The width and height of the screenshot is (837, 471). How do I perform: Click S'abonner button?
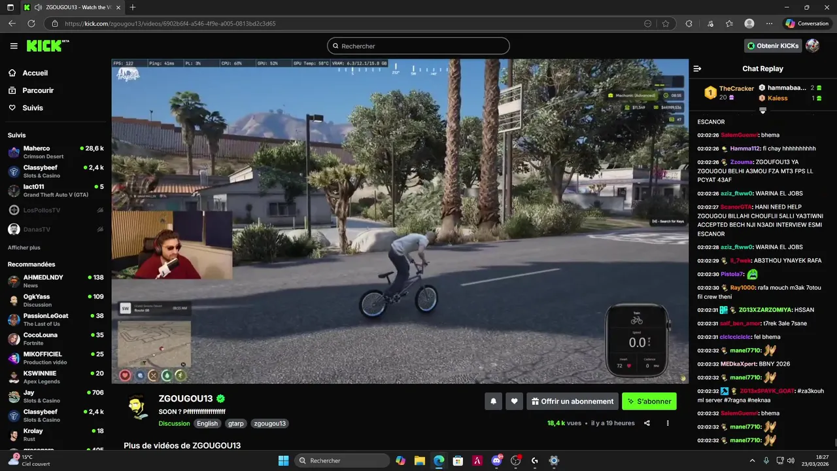[649, 401]
